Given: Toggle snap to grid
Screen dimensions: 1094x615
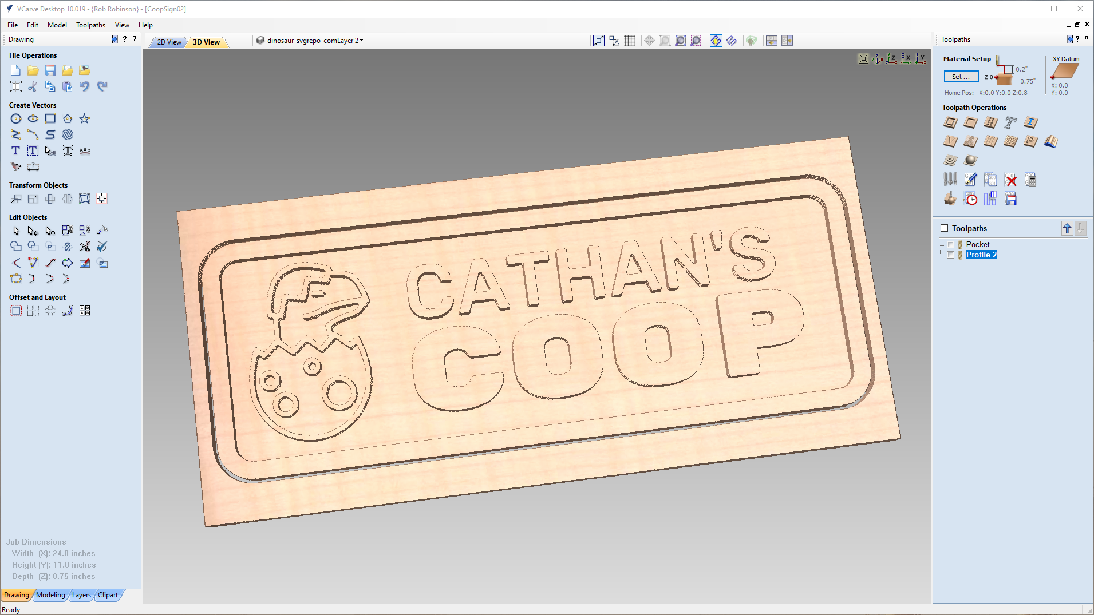Looking at the screenshot, I should (x=630, y=41).
